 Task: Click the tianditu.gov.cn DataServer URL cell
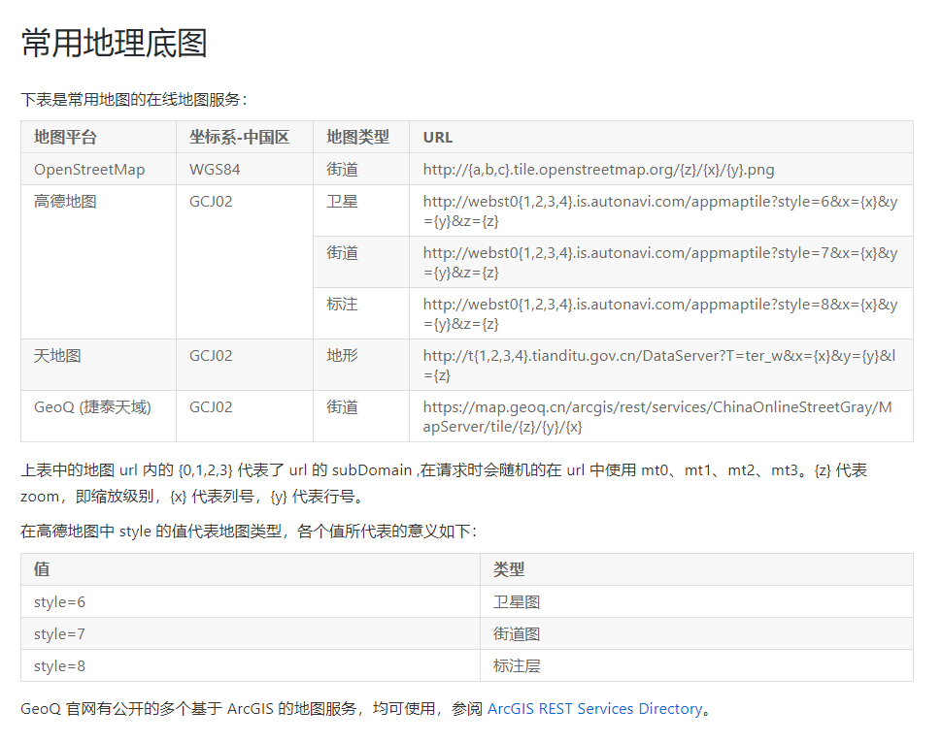(x=659, y=366)
